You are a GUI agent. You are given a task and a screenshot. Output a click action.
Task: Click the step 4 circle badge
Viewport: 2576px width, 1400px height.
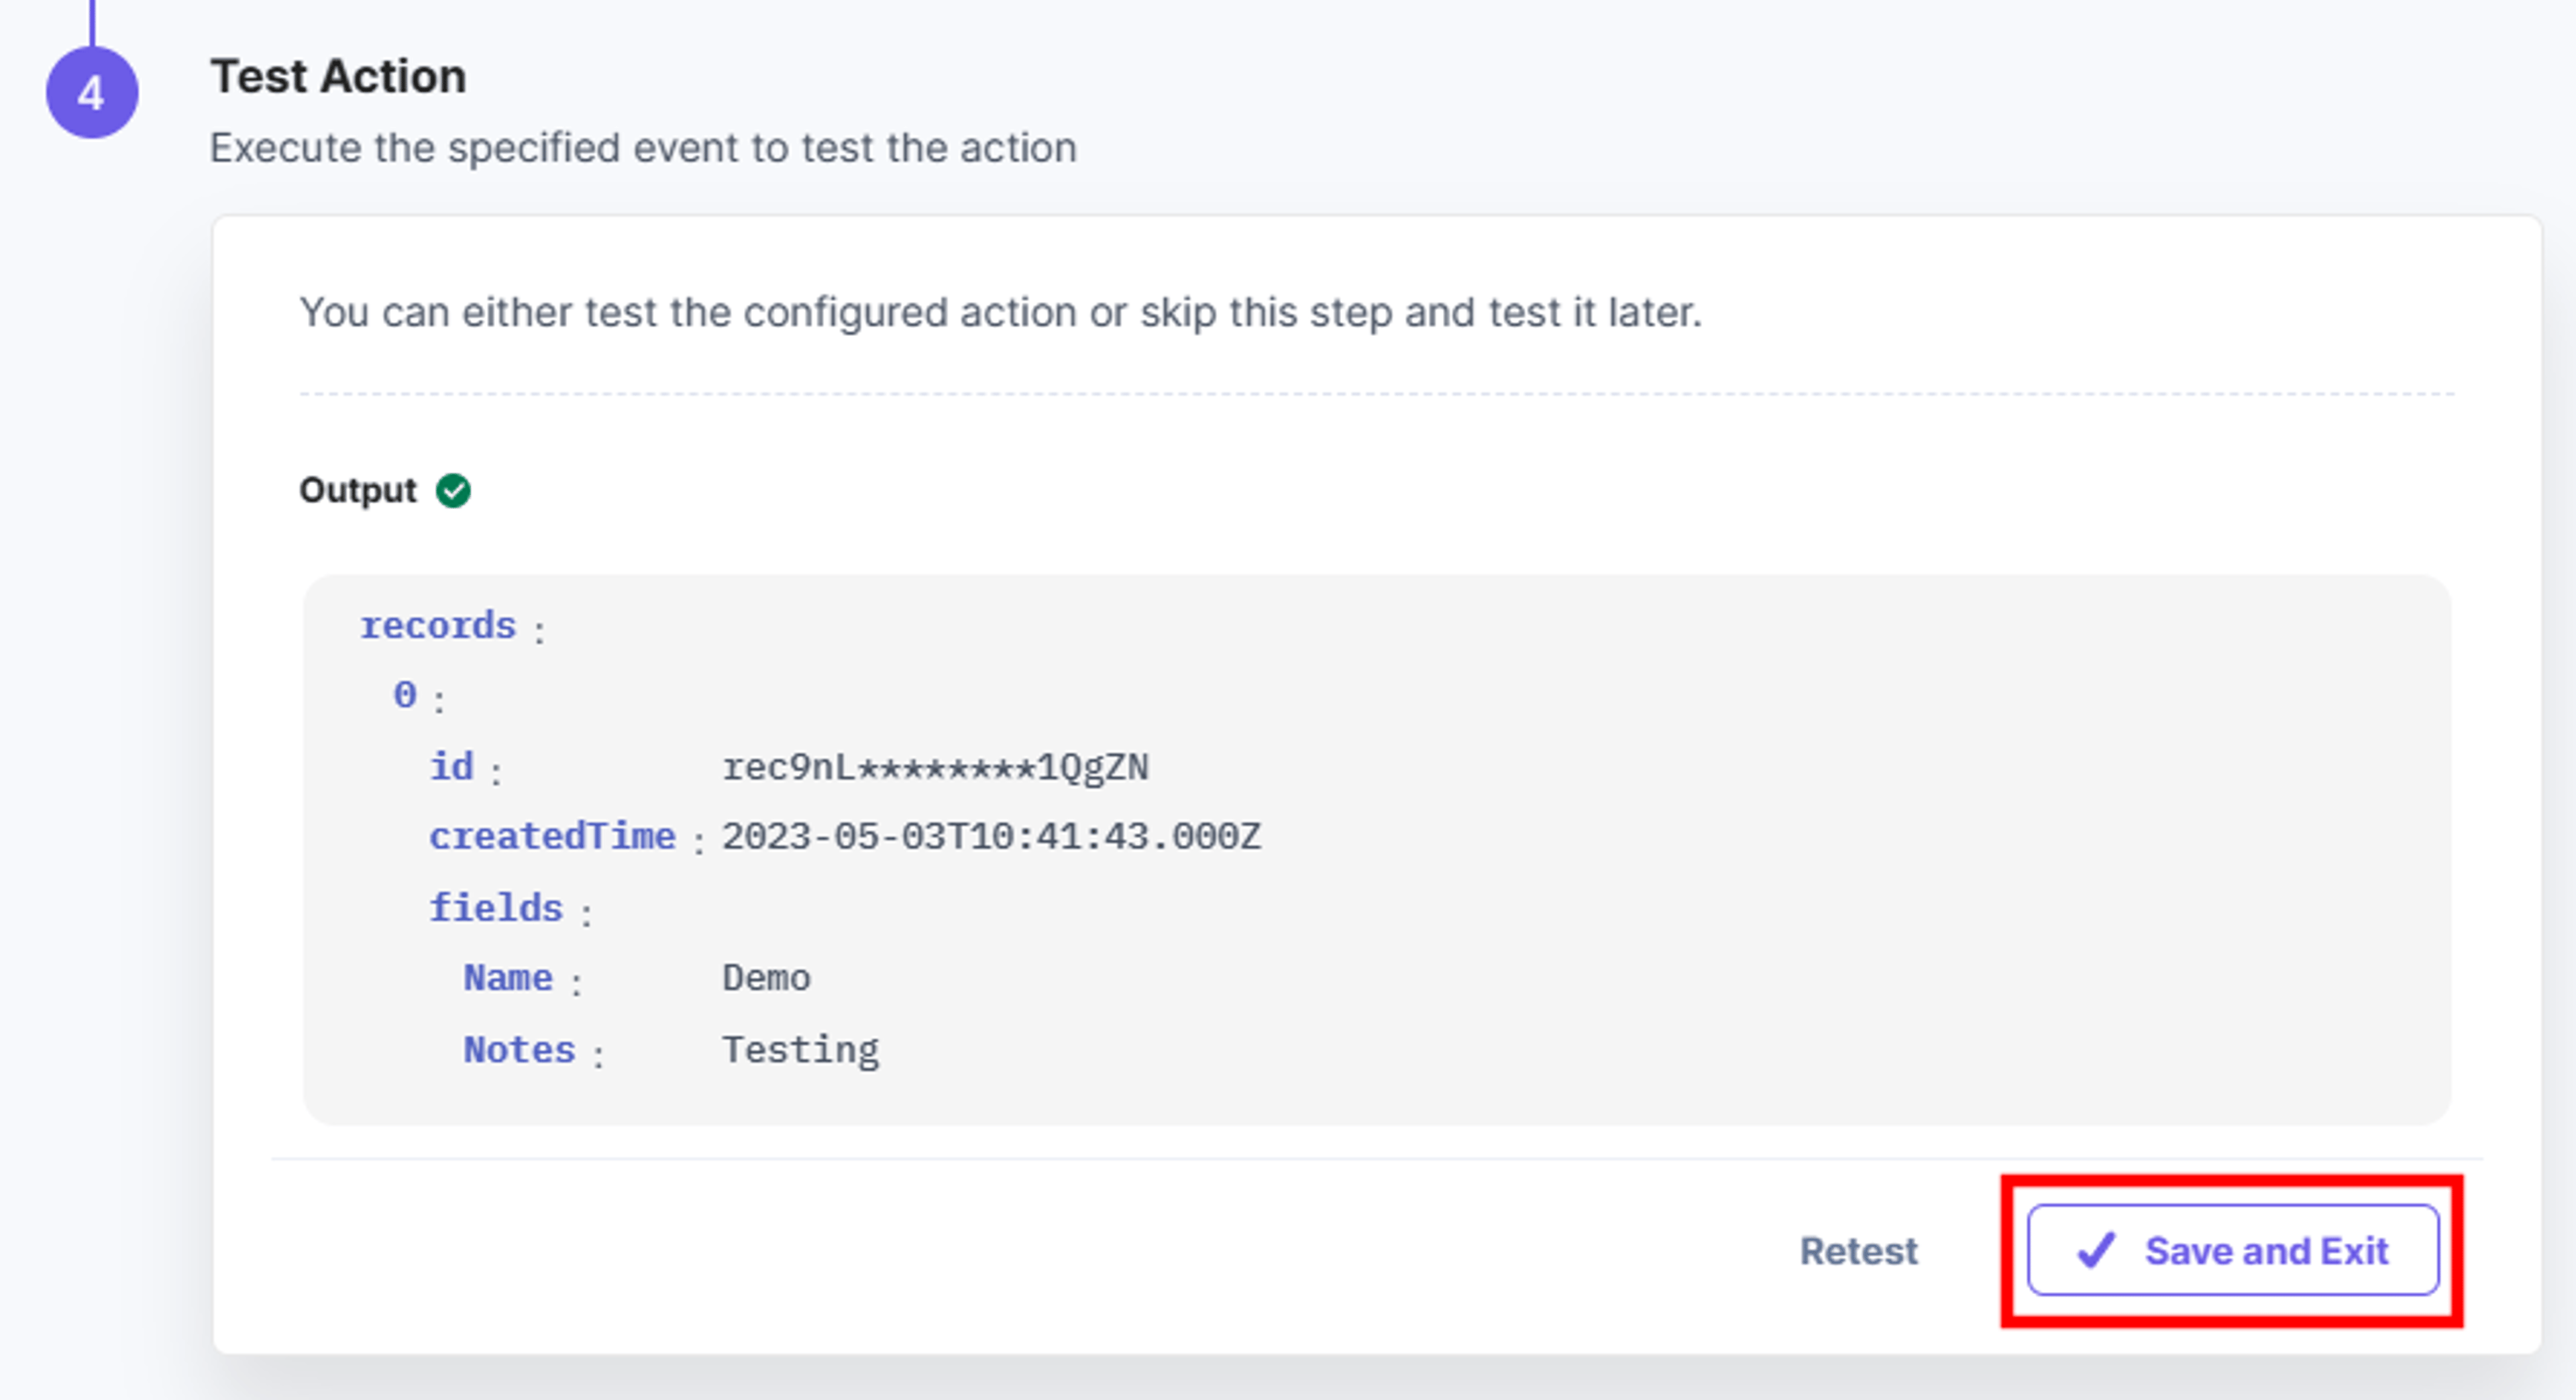91,93
